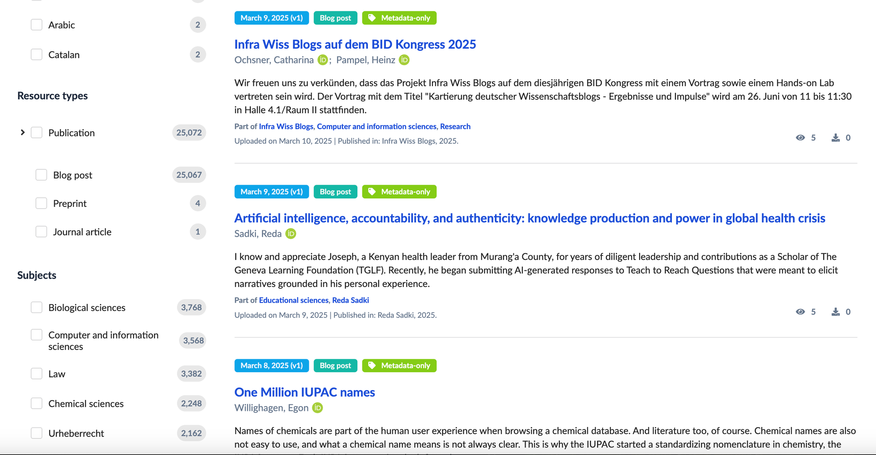Open "Infra Wiss Blogs auf dem BID Kongress 2025"
The image size is (876, 455).
(355, 44)
